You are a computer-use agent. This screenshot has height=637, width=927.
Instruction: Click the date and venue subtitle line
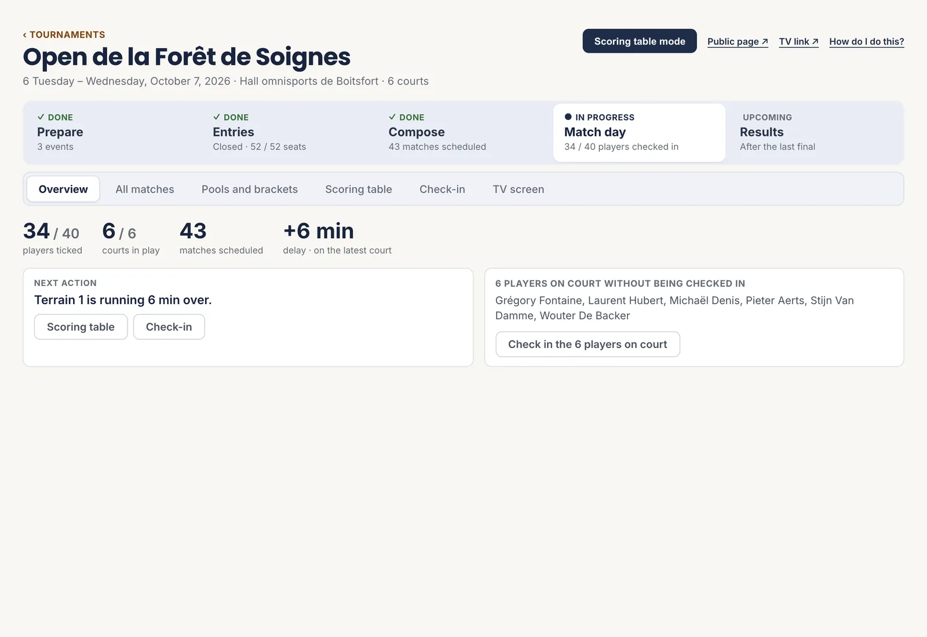(226, 81)
